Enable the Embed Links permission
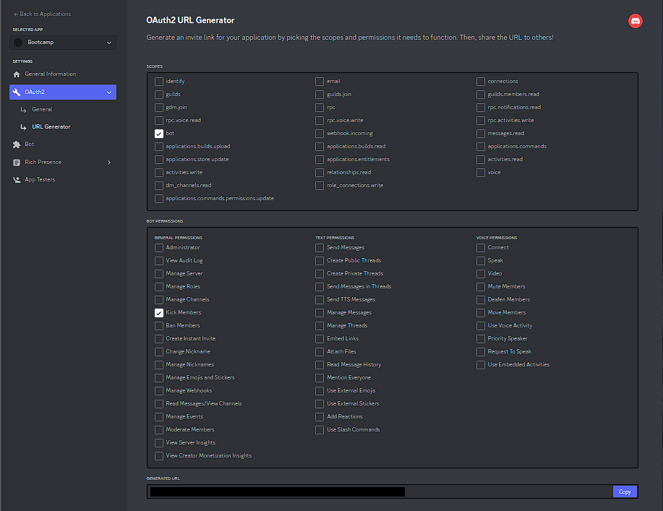Image resolution: width=663 pixels, height=511 pixels. (x=320, y=339)
